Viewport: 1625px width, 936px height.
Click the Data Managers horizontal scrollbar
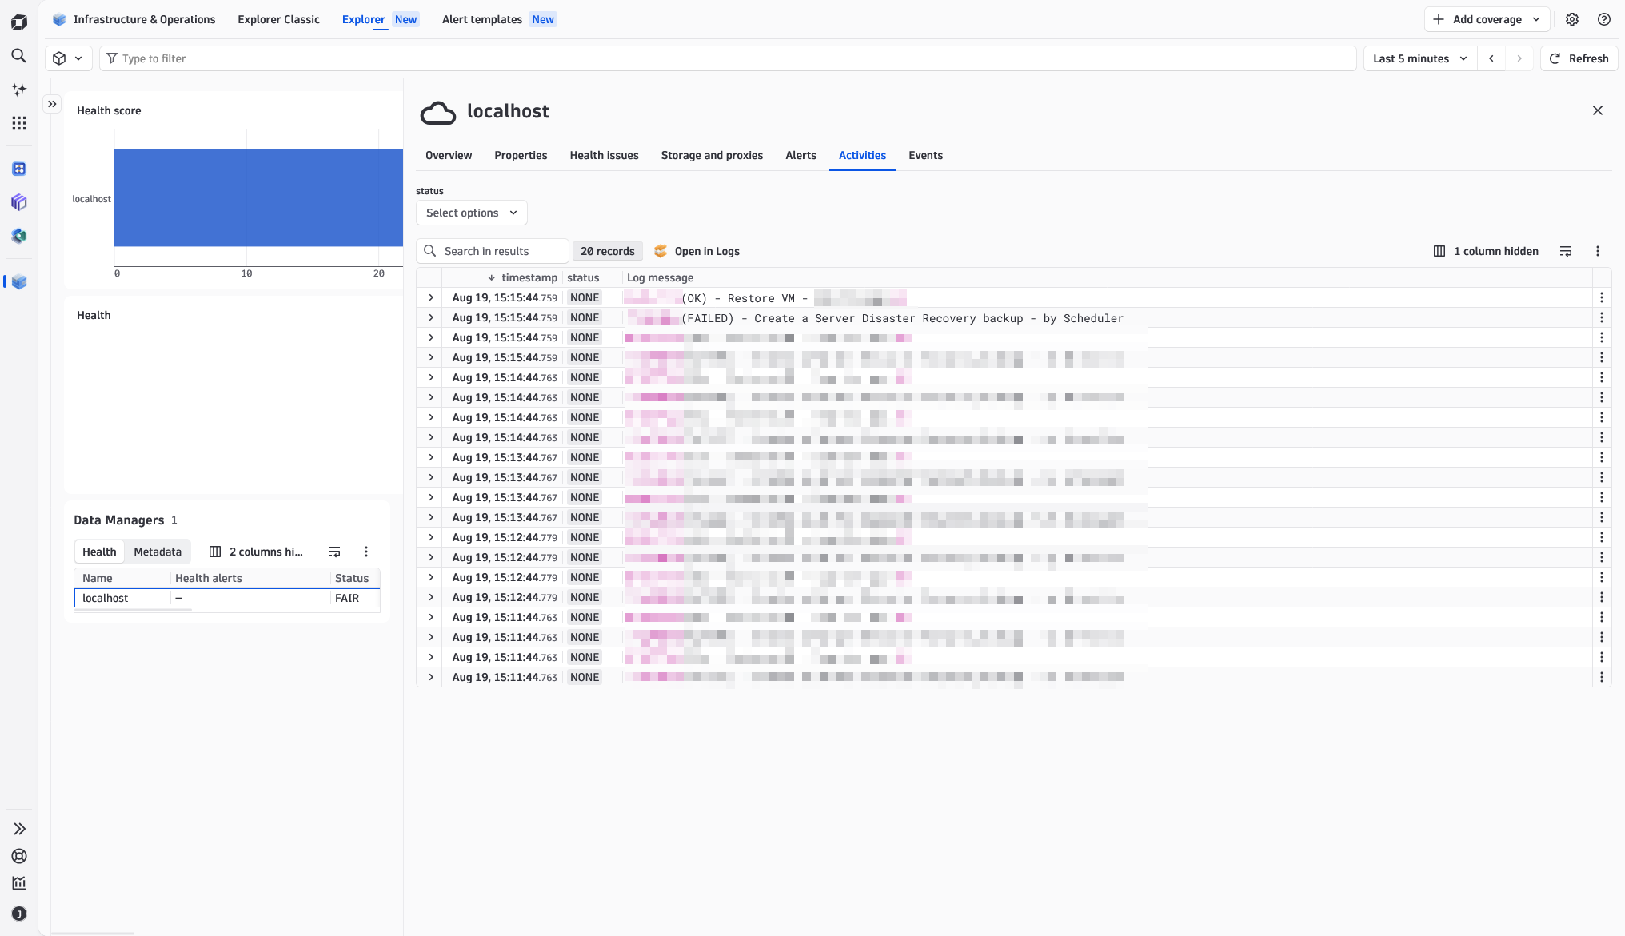(133, 610)
